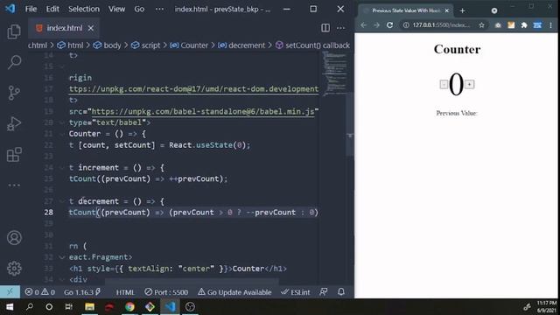Close the index.html editor tab
This screenshot has width=560, height=315.
[x=91, y=28]
